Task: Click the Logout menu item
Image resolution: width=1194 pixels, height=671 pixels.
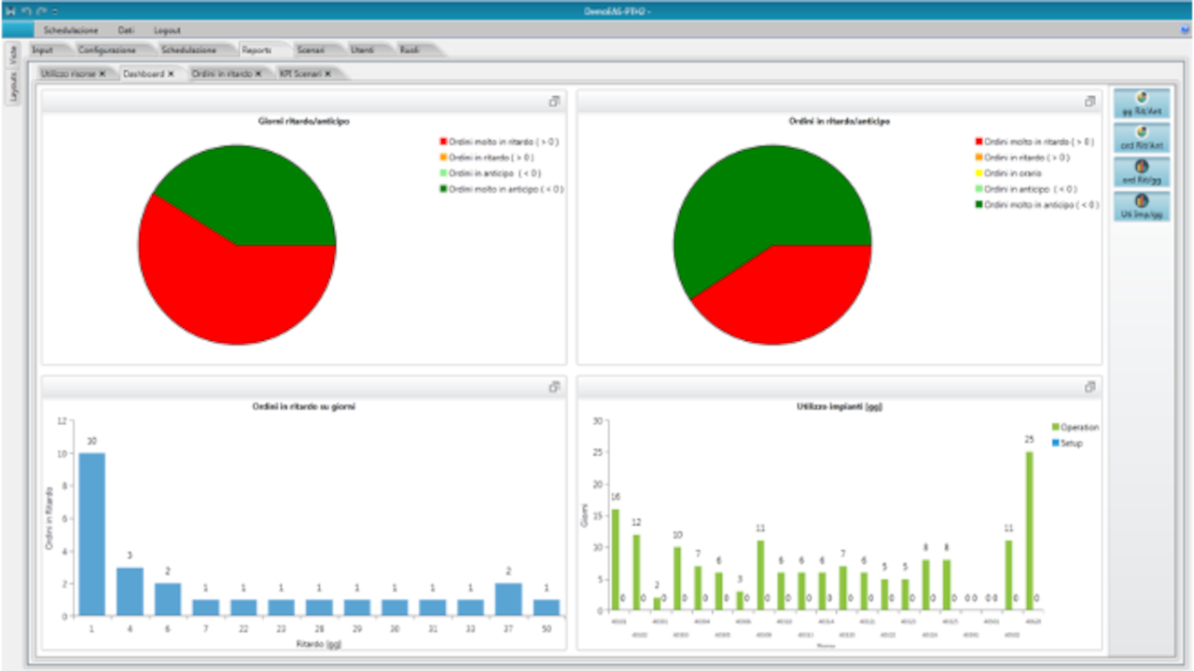Action: tap(167, 31)
